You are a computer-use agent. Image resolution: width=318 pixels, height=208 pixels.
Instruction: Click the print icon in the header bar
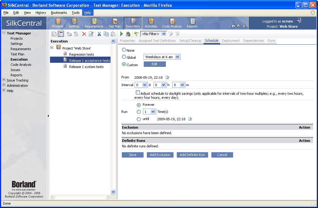click(x=244, y=26)
